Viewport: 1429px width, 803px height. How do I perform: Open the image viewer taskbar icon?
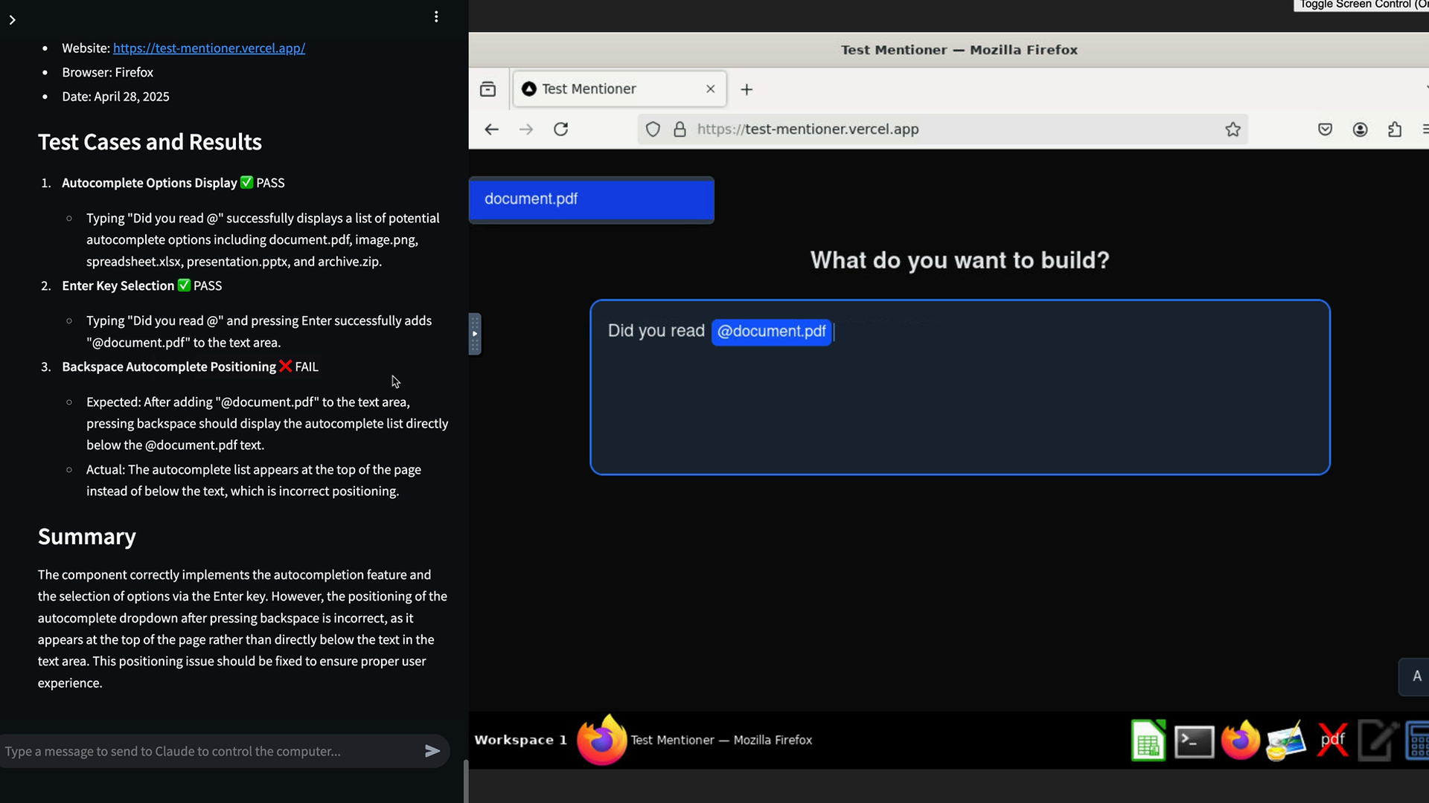[1286, 741]
